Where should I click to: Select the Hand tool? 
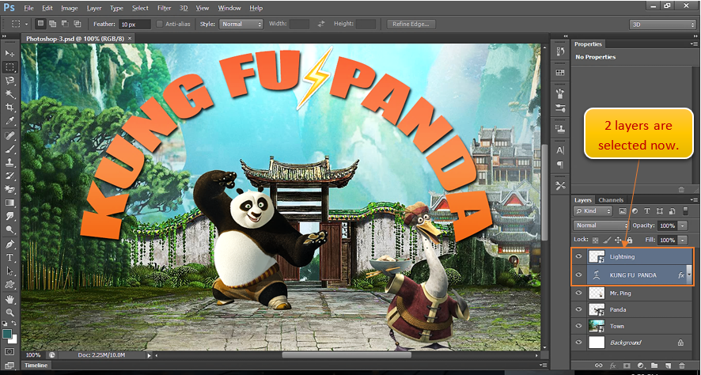pos(9,299)
